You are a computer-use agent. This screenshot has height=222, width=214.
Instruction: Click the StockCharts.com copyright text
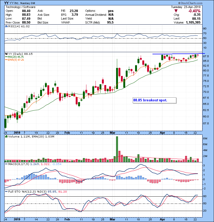(190, 3)
